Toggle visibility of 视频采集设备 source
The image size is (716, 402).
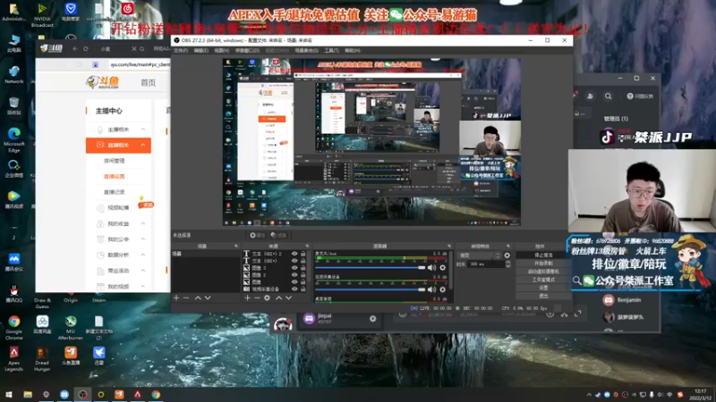[x=294, y=289]
